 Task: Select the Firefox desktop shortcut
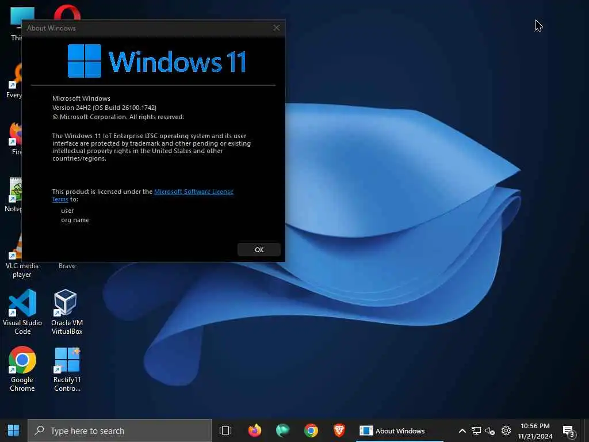coord(16,138)
